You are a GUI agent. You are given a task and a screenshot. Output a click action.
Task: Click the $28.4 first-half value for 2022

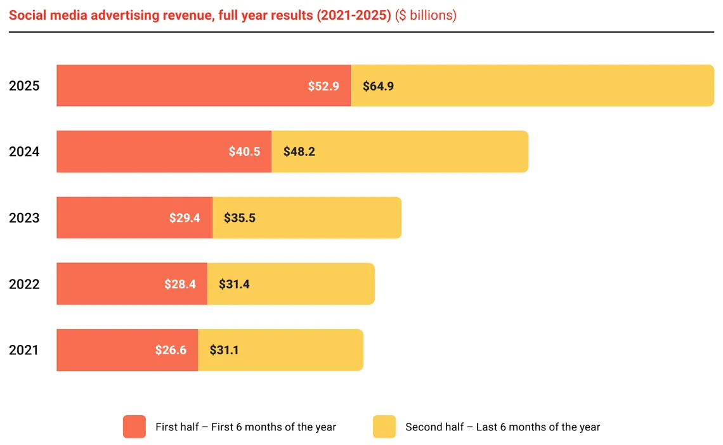tap(180, 284)
